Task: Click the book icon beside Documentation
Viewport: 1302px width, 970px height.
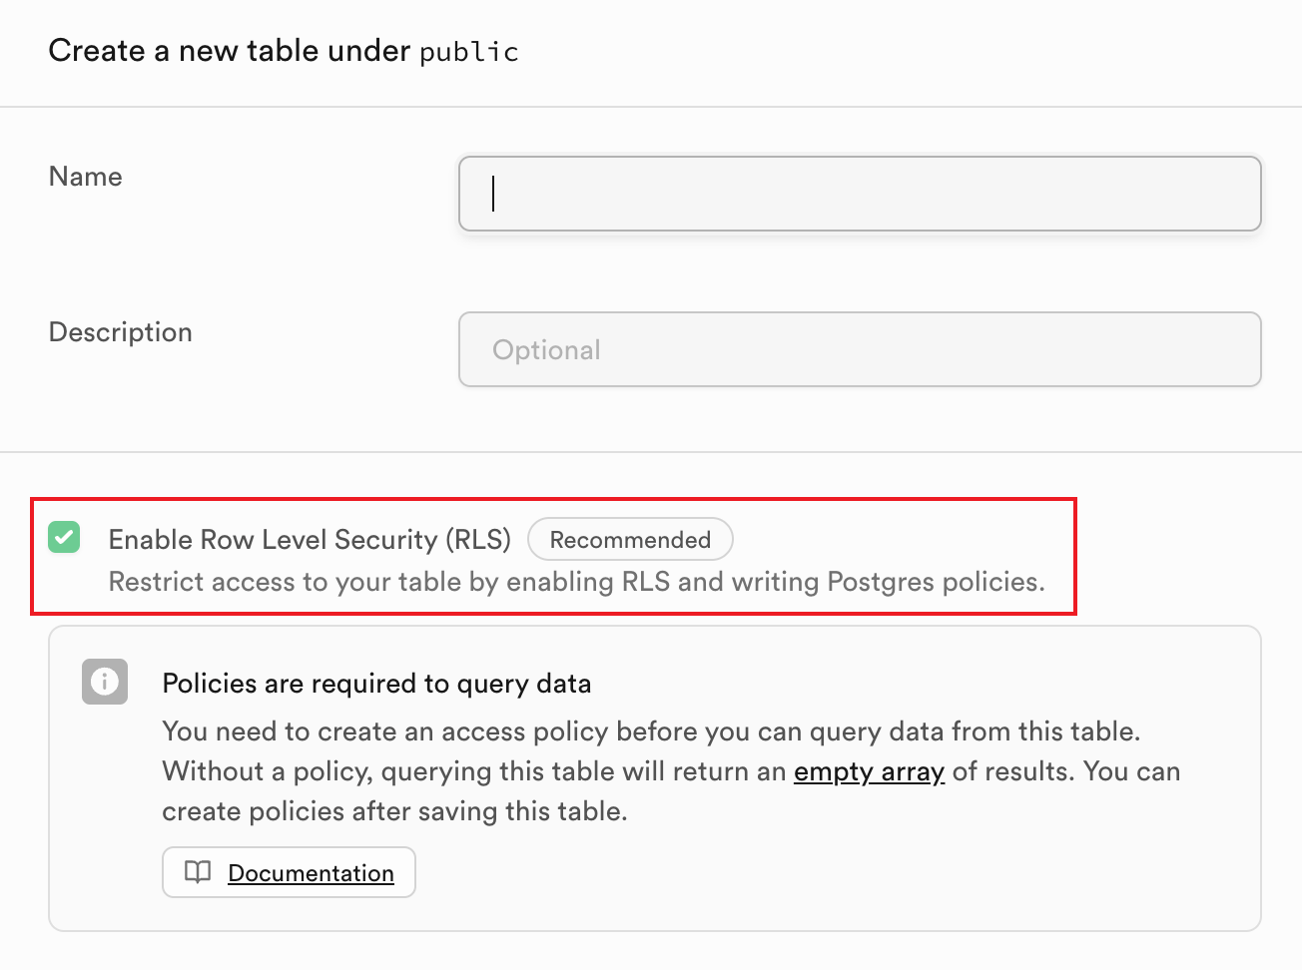Action: coord(198,872)
